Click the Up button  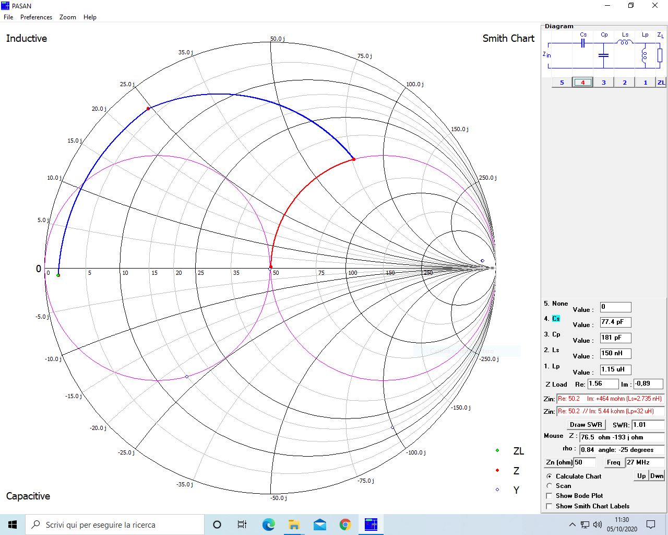point(641,475)
